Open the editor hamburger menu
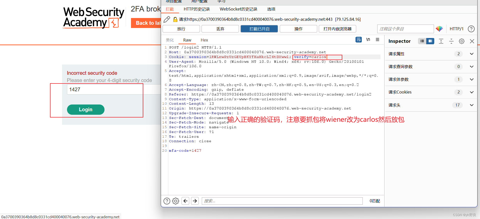Viewport: 480px width, 219px height. point(377,39)
